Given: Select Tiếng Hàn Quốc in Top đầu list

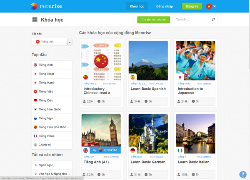Looking at the screenshot, I should coord(52,109).
